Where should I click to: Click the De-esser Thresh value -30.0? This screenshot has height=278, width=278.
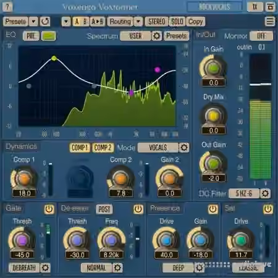click(x=77, y=255)
